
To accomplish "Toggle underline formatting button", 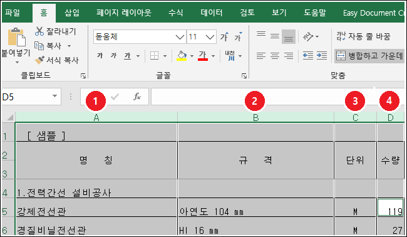I will pos(127,56).
